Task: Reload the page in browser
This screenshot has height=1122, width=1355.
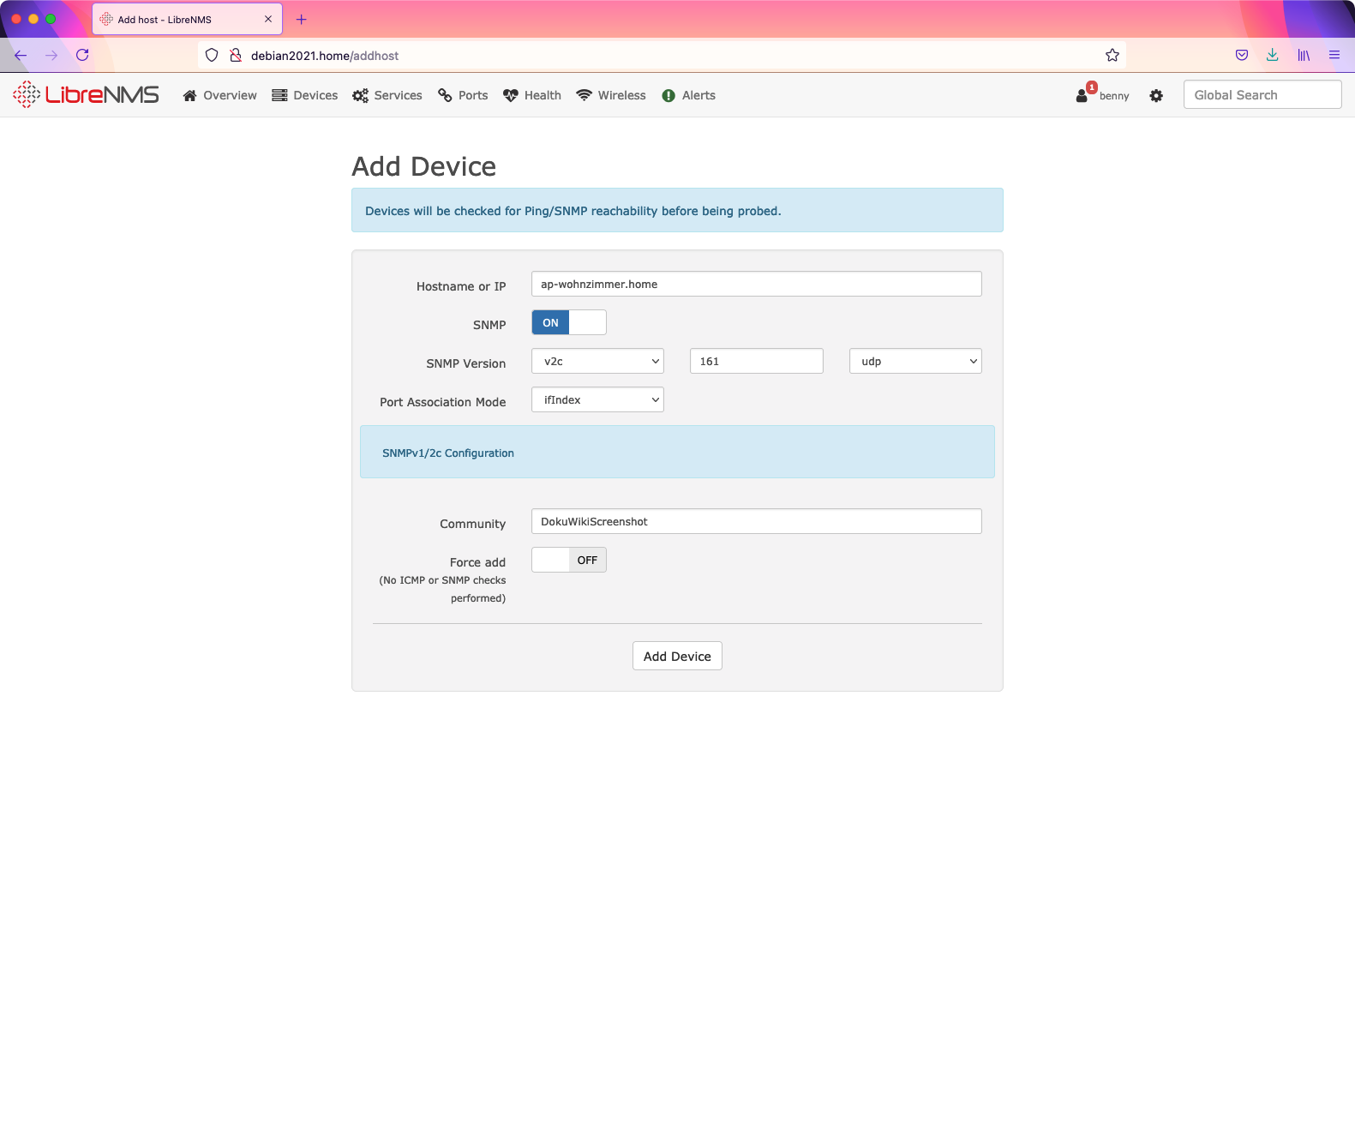Action: (x=82, y=56)
